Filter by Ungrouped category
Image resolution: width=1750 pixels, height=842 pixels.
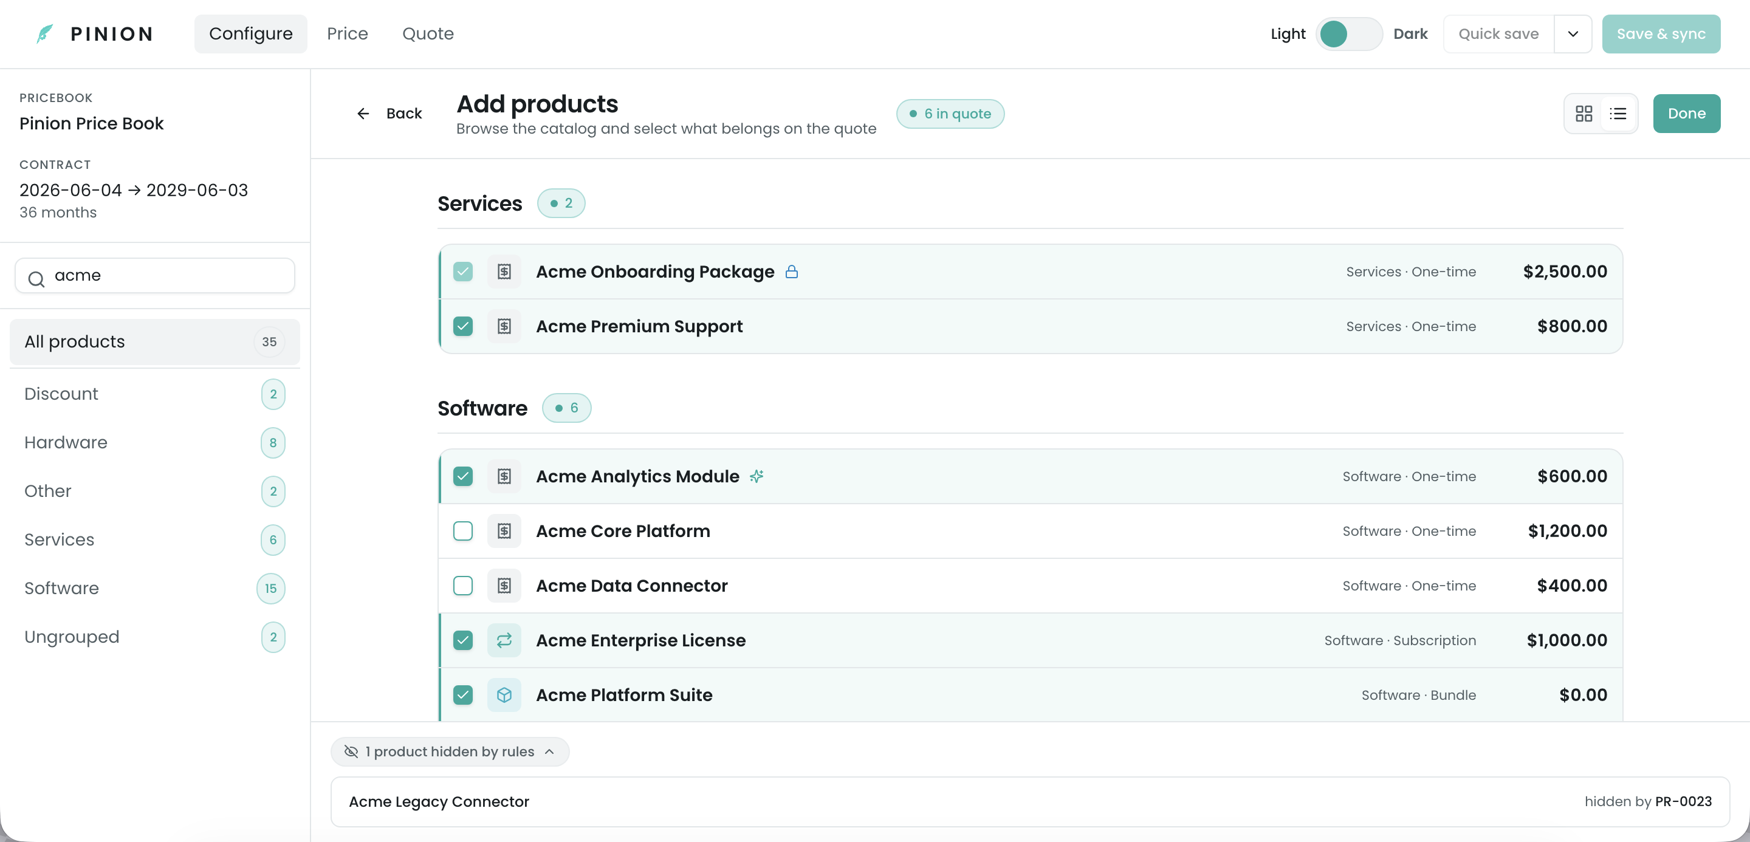tap(155, 637)
